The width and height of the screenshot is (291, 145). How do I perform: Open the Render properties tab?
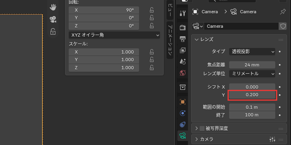[183, 28]
